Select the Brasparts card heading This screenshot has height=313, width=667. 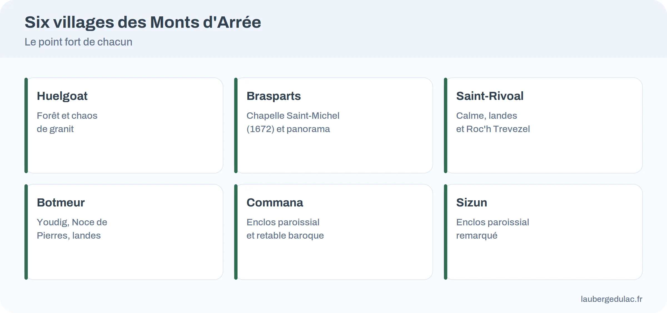pos(273,96)
